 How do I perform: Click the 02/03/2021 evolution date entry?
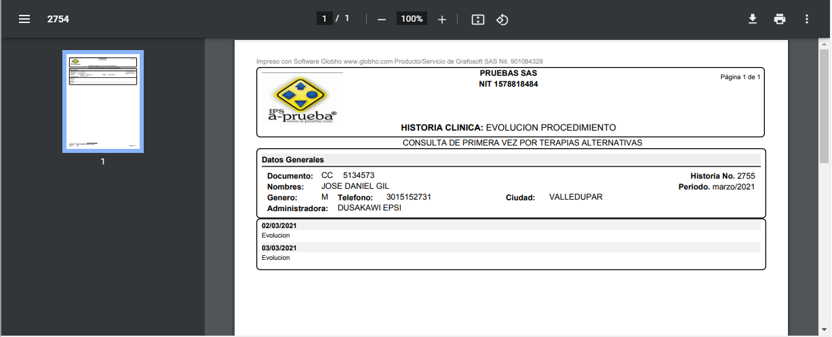[279, 226]
